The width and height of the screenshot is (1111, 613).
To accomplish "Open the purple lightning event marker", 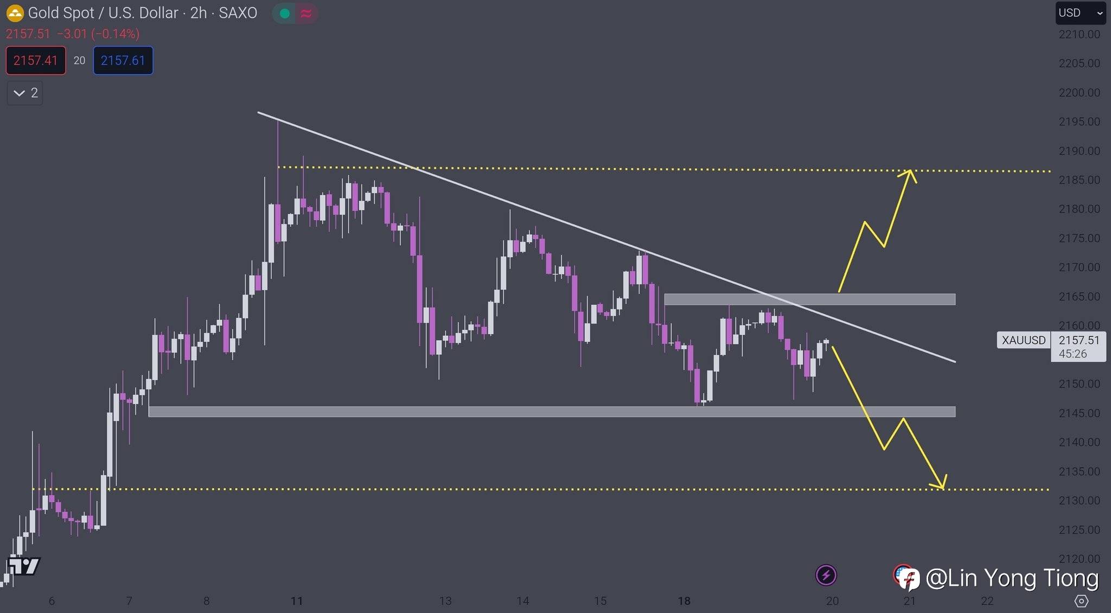I will click(x=826, y=575).
